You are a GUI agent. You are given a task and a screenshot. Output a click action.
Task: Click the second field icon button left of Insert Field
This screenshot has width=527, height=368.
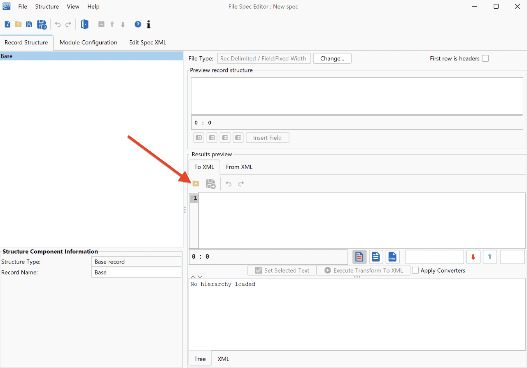212,138
